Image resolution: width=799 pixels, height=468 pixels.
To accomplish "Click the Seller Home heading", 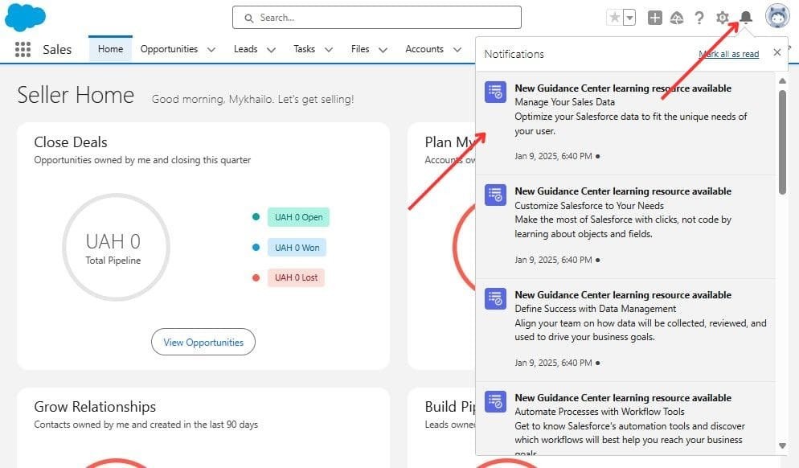I will 76,96.
